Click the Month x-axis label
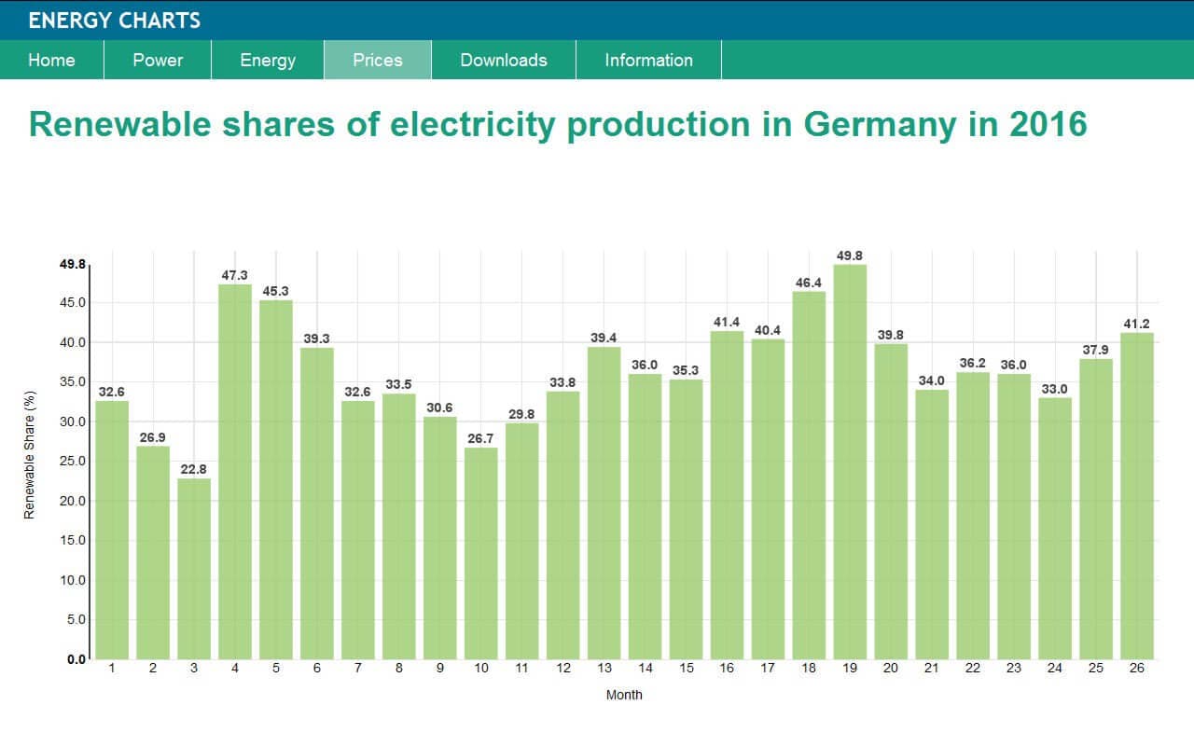This screenshot has height=746, width=1194. coord(624,695)
